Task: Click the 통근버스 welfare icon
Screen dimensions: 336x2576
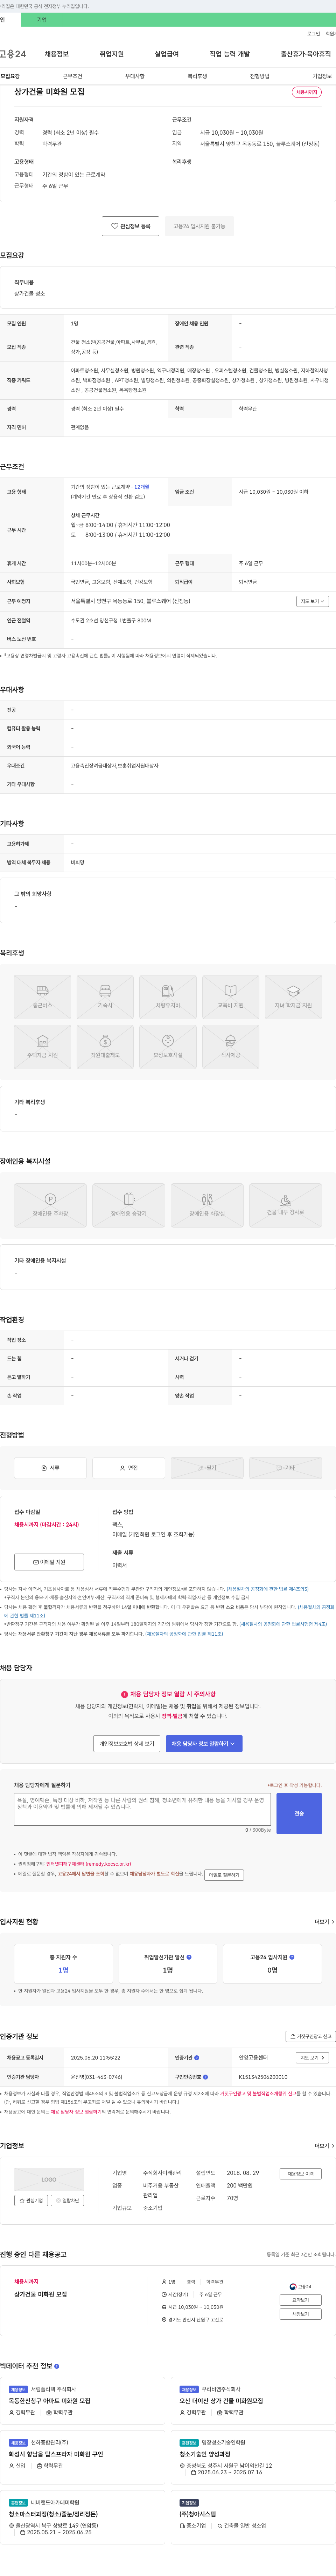Action: point(43,997)
